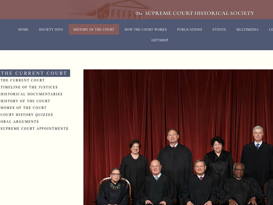
Task: Open the Home menu item
Action: [23, 29]
